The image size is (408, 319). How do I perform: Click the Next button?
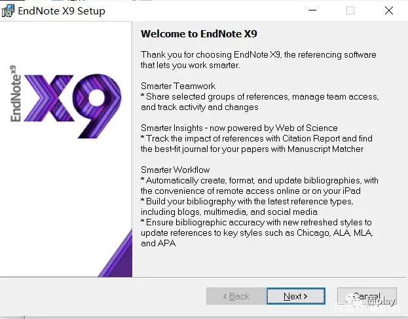click(x=295, y=296)
